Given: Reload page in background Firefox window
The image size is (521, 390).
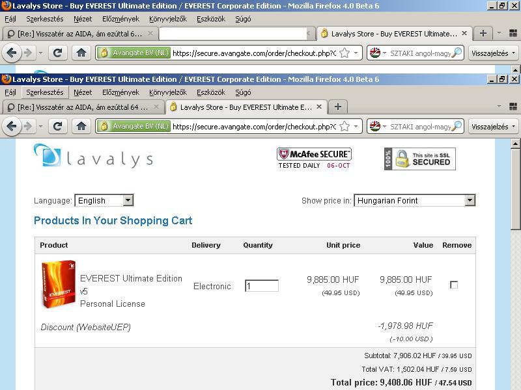Looking at the screenshot, I should (x=57, y=53).
